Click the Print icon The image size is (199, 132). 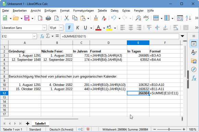48,18
